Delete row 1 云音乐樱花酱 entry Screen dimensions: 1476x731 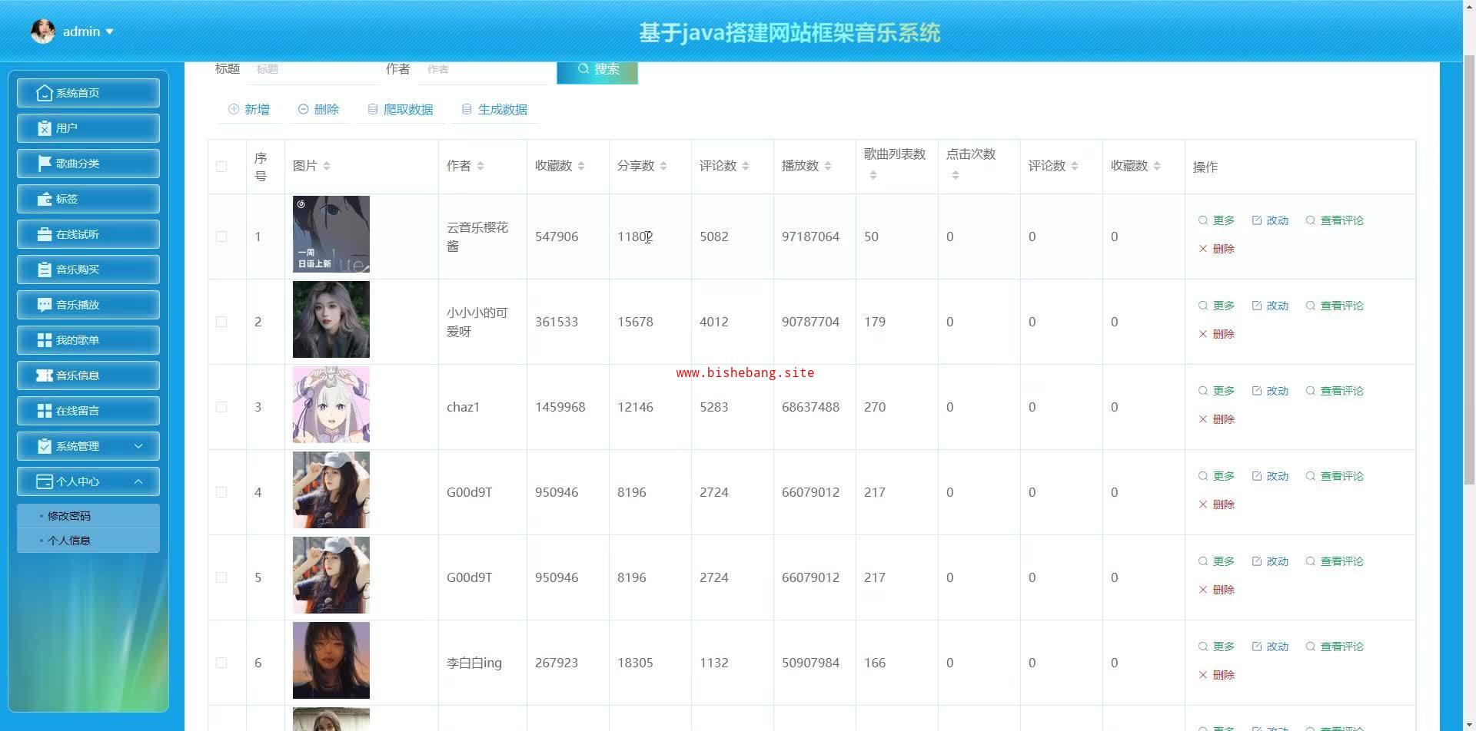pyautogui.click(x=1216, y=249)
